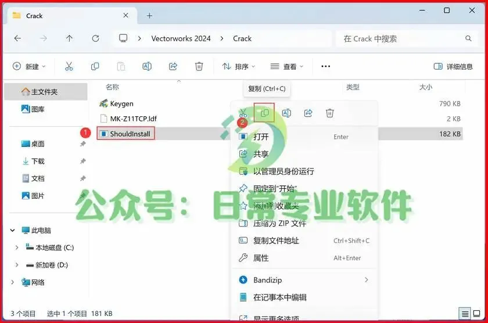The width and height of the screenshot is (488, 323).
Task: Expand chevron after Vectorworks 2024 breadcrumb
Action: point(221,38)
